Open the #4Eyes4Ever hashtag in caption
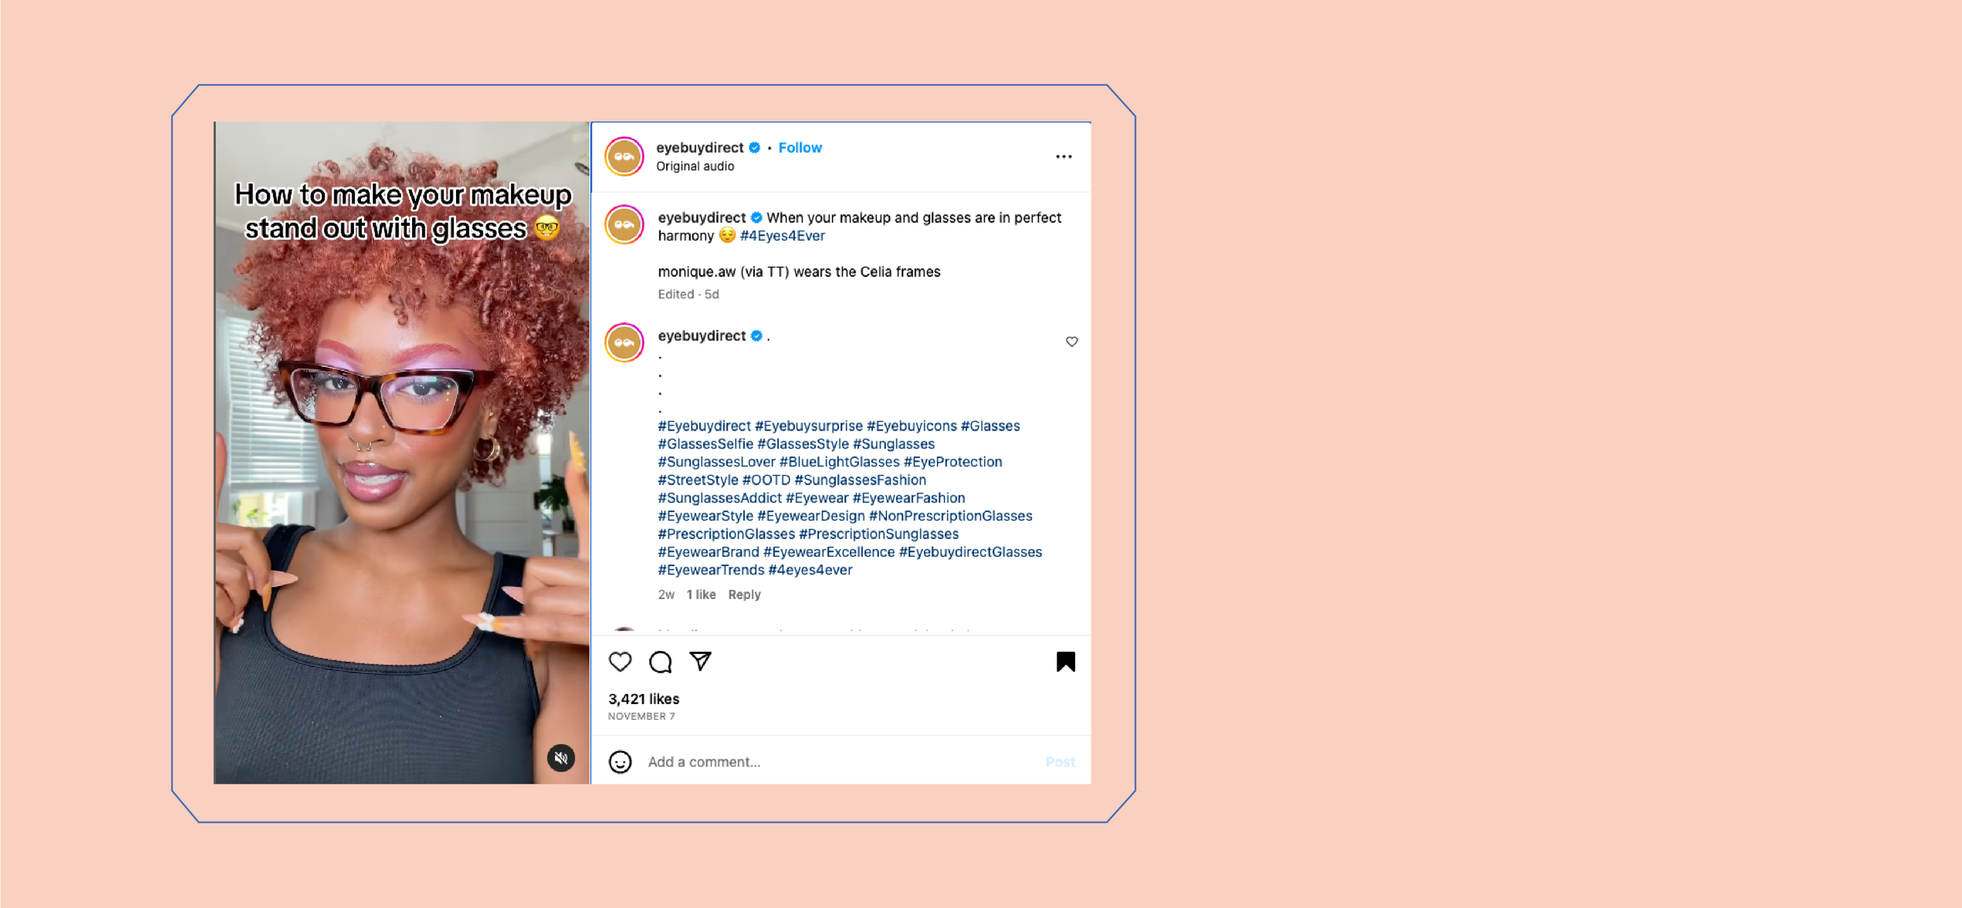Viewport: 1962px width, 908px height. [x=782, y=235]
